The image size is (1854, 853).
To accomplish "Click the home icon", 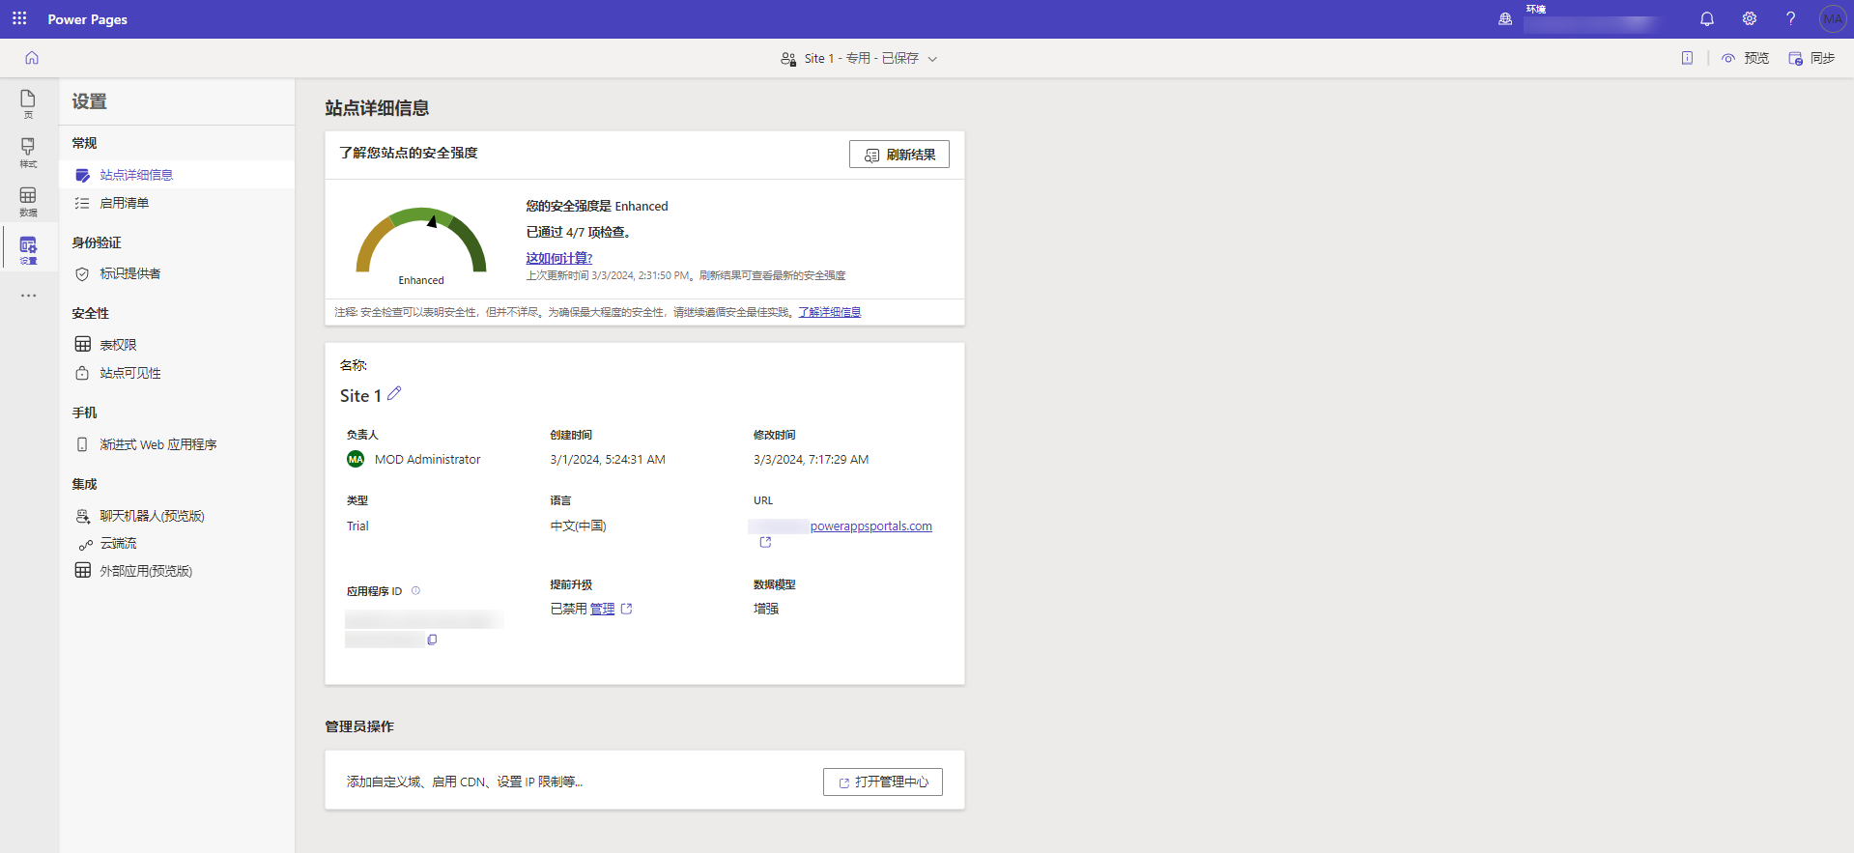I will pyautogui.click(x=32, y=58).
